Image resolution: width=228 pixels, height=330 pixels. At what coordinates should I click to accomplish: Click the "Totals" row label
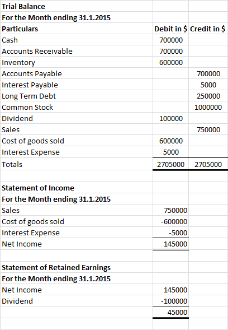tap(12, 164)
